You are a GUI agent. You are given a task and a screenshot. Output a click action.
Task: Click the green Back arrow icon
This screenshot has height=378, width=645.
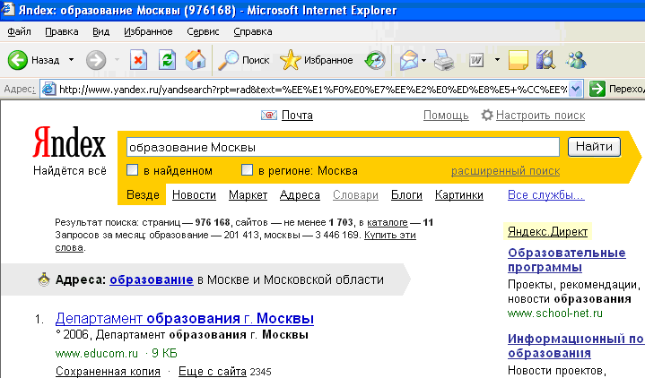pos(18,60)
